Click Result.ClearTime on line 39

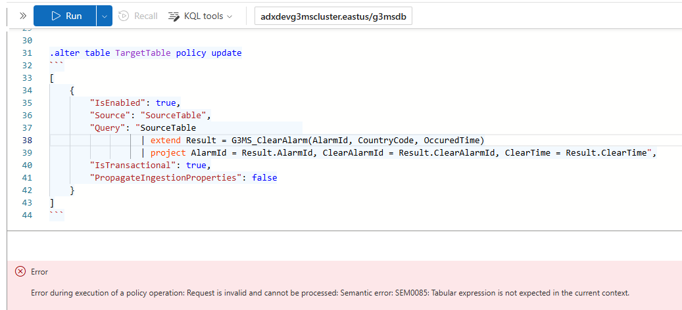606,153
